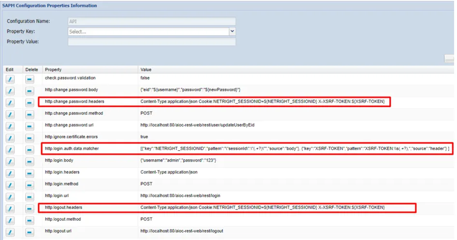Edit the http.logout.url row
Image resolution: width=457 pixels, height=240 pixels.
(10, 232)
